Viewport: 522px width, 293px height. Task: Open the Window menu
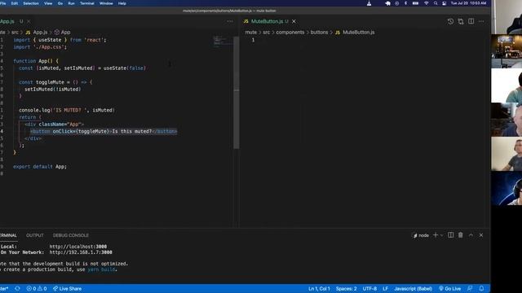coord(106,3)
